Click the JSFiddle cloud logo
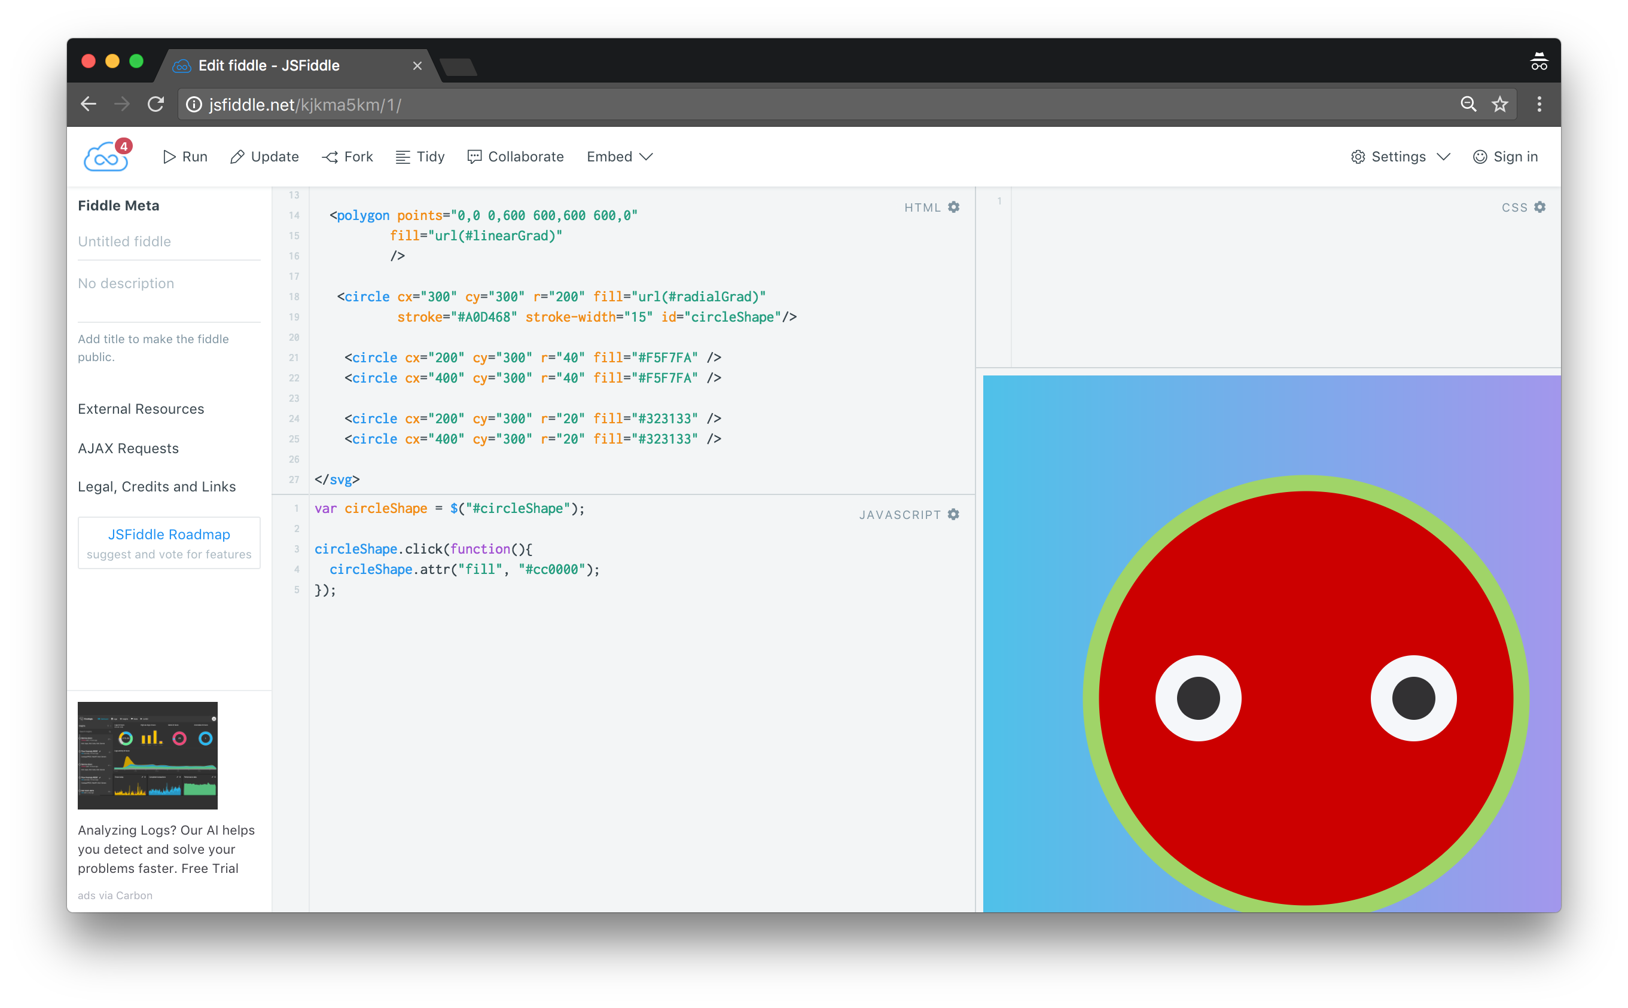The height and width of the screenshot is (1008, 1628). coord(105,157)
